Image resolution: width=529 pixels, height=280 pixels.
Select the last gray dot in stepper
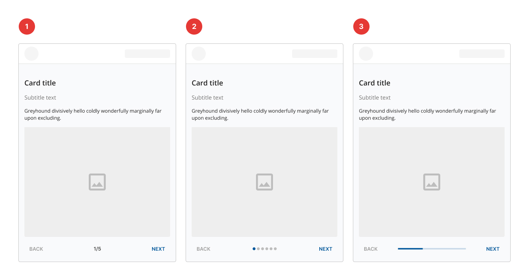275,249
